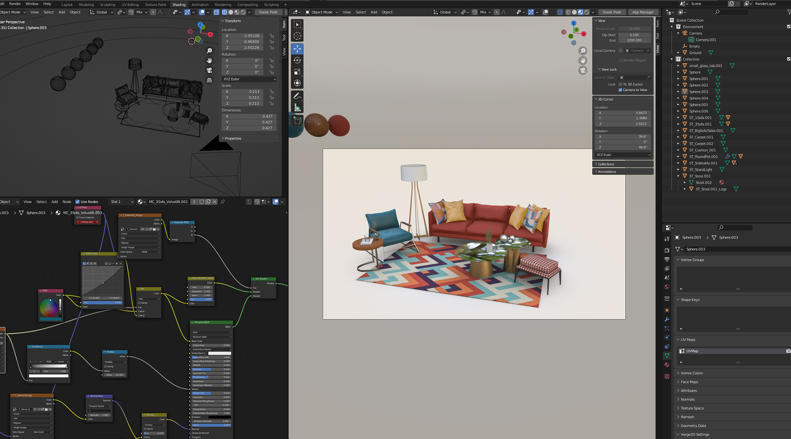The width and height of the screenshot is (791, 439).
Task: Switch to the Animation workspace tab
Action: [200, 5]
